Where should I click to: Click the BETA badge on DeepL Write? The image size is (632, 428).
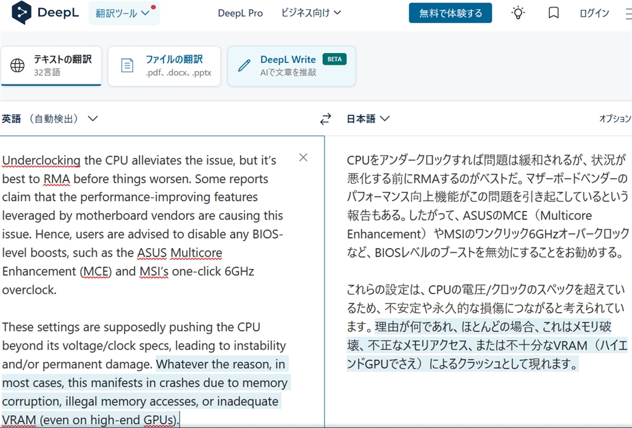point(335,59)
